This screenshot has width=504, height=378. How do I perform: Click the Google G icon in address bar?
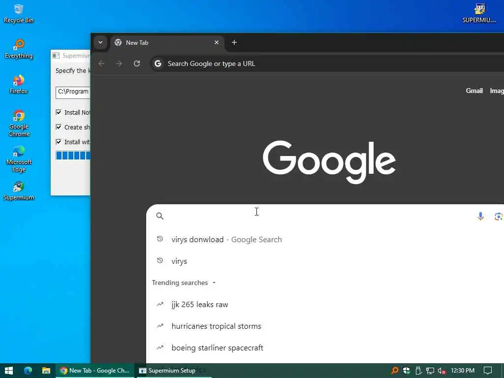(x=158, y=63)
